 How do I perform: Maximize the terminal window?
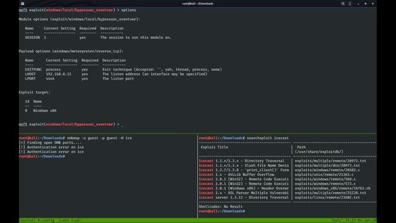(365, 4)
